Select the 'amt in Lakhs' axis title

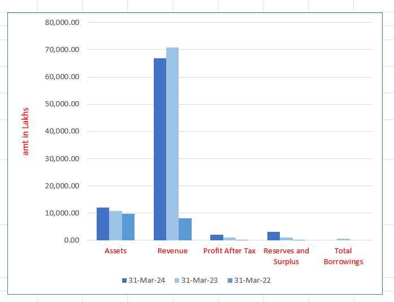[x=26, y=131]
